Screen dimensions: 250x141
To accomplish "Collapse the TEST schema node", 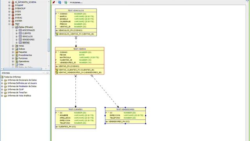I will (9, 24).
